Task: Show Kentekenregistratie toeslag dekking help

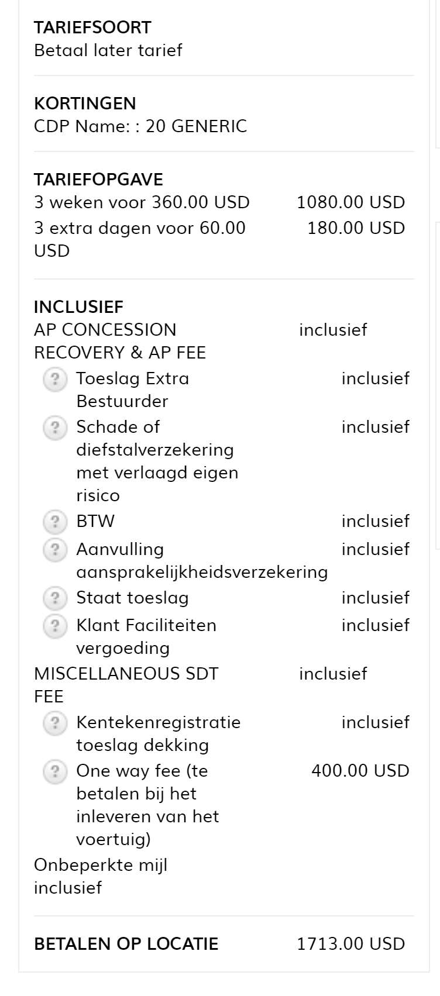Action: pyautogui.click(x=54, y=723)
